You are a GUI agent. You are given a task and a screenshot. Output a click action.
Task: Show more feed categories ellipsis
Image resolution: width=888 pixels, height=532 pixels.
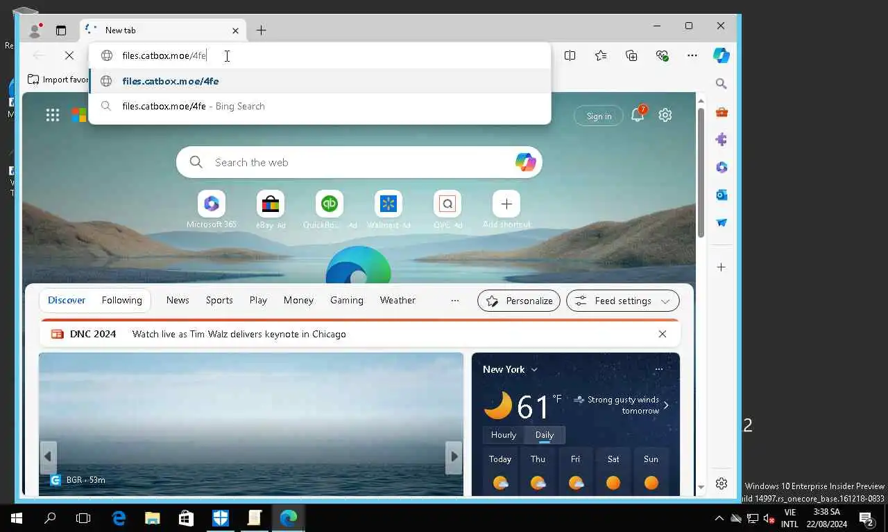[455, 301]
